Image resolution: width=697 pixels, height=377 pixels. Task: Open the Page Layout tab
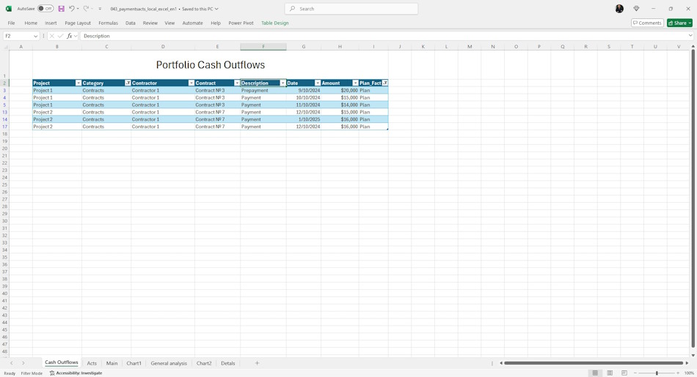click(x=78, y=23)
